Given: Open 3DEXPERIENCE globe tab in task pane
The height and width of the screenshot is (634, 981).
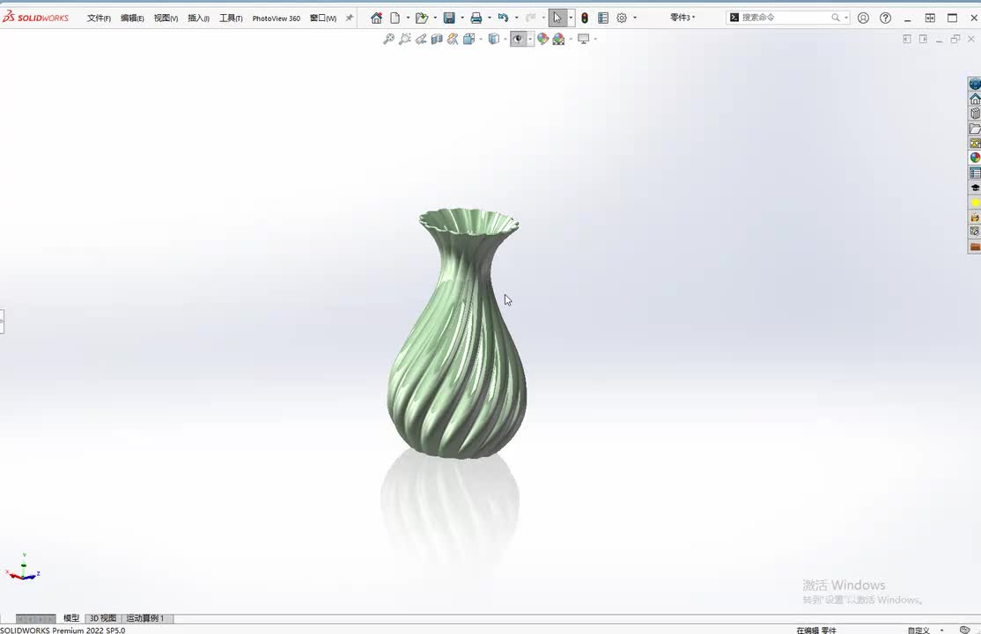Looking at the screenshot, I should pyautogui.click(x=975, y=84).
